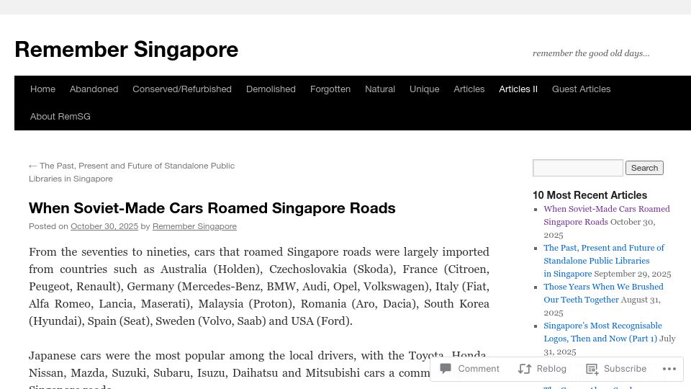Open the Abandoned menu item
Viewport: 691px width, 389px height.
point(94,89)
